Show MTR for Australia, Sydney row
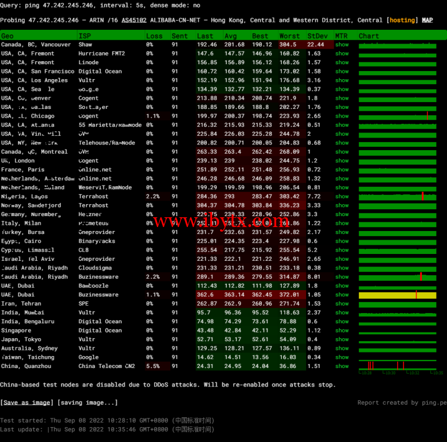This screenshot has height=442, width=447. [342, 349]
